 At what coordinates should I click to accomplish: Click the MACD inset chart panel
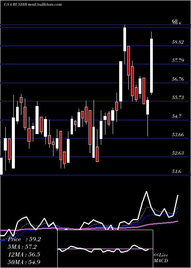[x=105, y=249]
